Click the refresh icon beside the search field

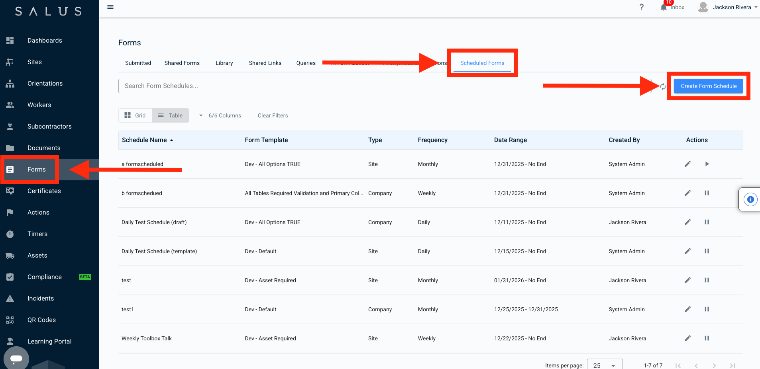pos(663,86)
